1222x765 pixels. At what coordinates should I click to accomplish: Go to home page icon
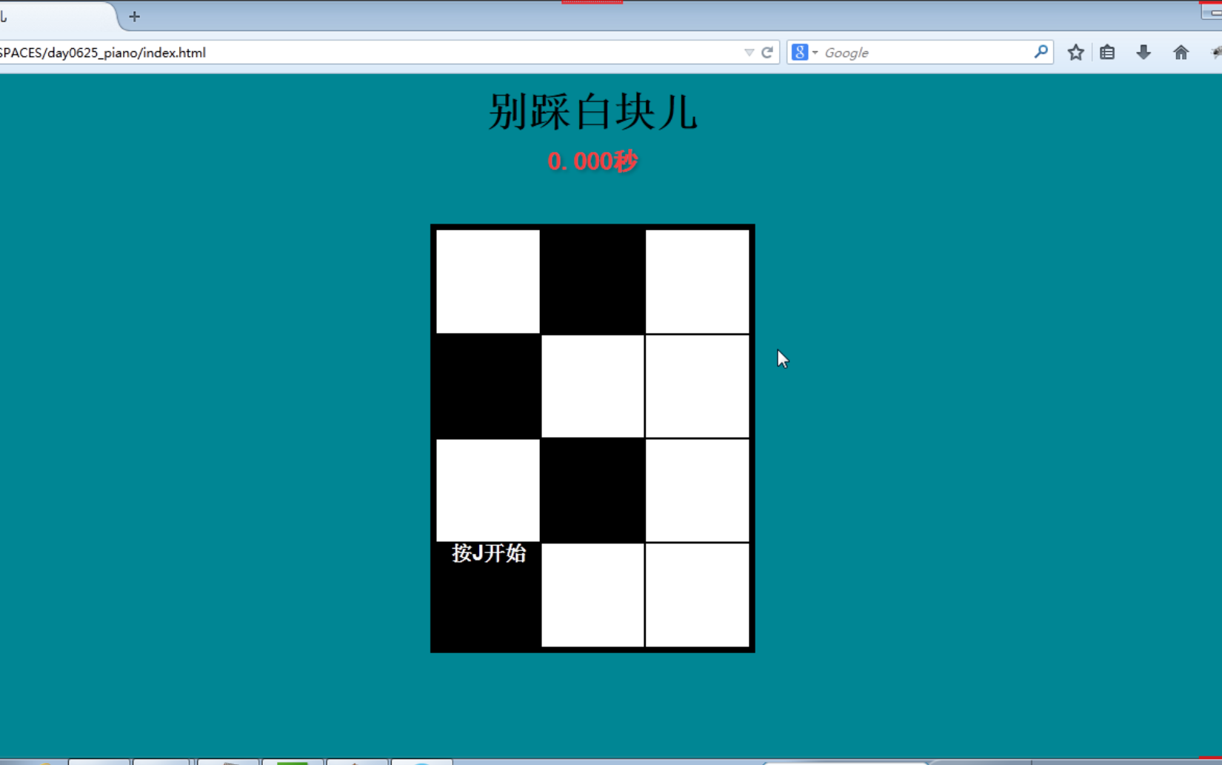pos(1181,52)
